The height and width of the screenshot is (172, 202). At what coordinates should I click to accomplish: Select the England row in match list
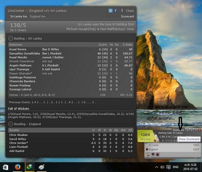pyautogui.click(x=172, y=149)
